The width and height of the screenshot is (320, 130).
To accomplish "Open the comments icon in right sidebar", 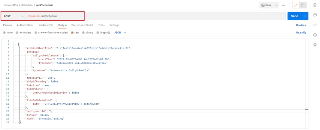I will [315, 15].
